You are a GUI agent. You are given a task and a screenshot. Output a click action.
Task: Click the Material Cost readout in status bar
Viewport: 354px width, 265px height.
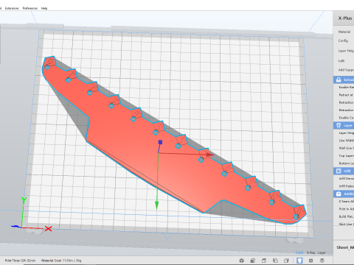point(61,261)
